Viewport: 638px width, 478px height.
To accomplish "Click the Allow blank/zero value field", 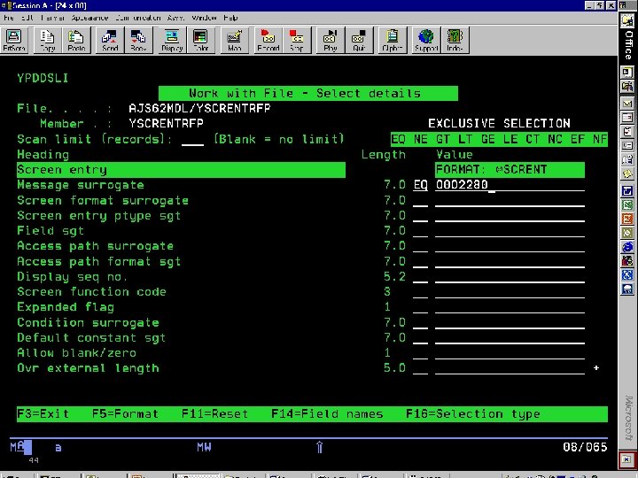I will pyautogui.click(x=510, y=353).
